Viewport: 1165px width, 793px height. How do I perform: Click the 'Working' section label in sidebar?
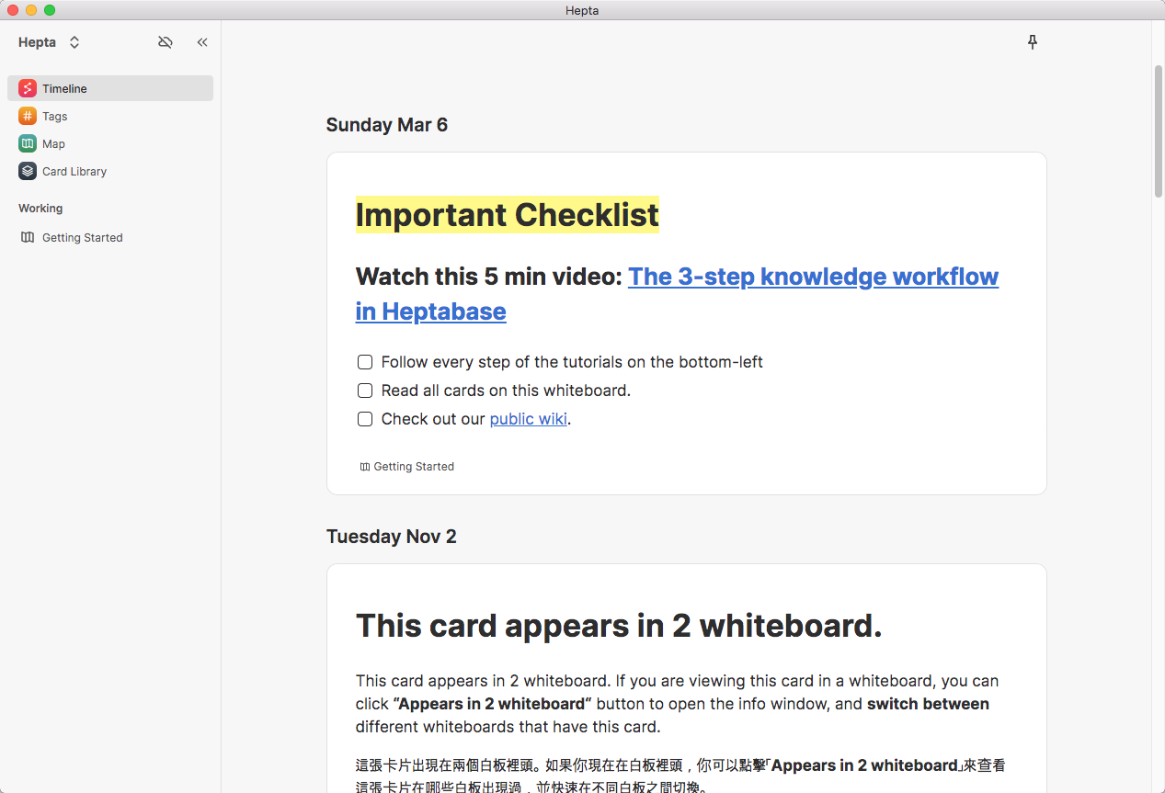[40, 209]
